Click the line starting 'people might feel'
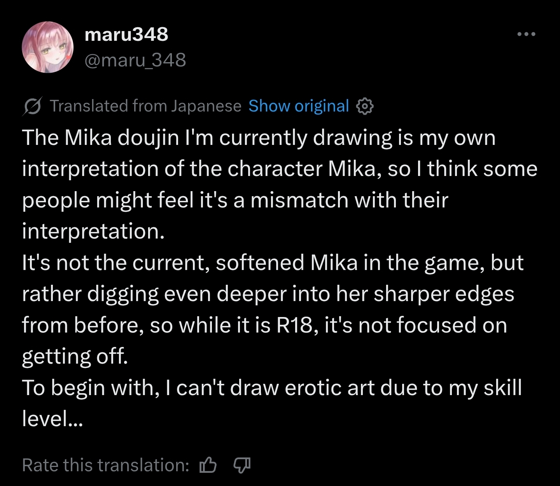The height and width of the screenshot is (486, 560). [235, 201]
